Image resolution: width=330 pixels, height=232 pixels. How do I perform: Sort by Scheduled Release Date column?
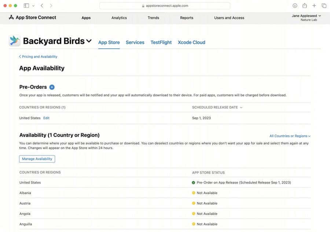tap(217, 107)
